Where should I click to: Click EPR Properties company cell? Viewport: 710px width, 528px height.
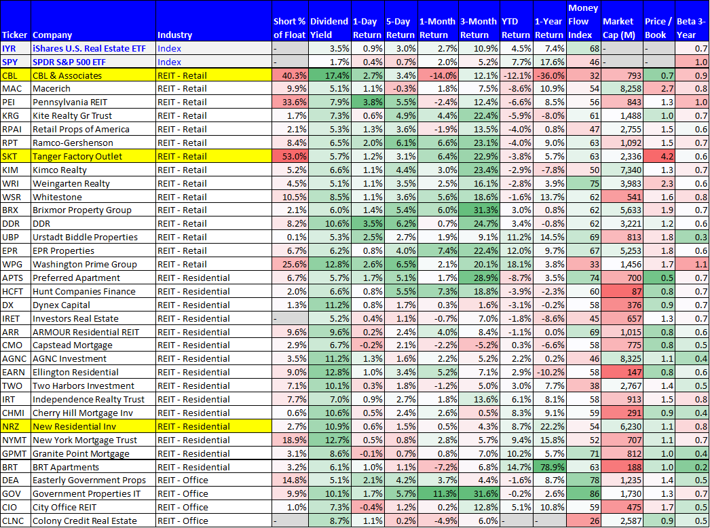pyautogui.click(x=93, y=251)
